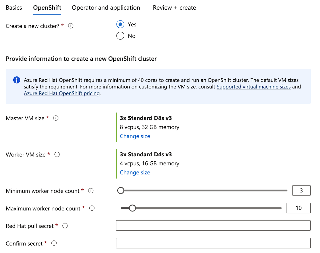Choose No for create a new cluster
This screenshot has height=253, width=320.
(120, 36)
